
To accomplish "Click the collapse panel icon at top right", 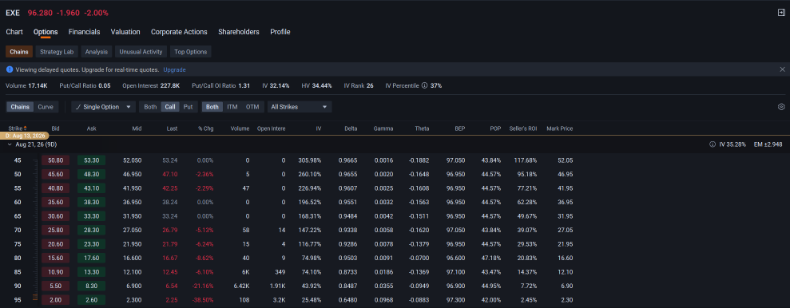I will pos(781,13).
